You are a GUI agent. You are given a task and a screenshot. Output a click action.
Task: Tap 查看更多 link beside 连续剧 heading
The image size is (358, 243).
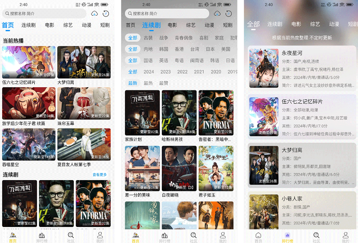click(99, 175)
